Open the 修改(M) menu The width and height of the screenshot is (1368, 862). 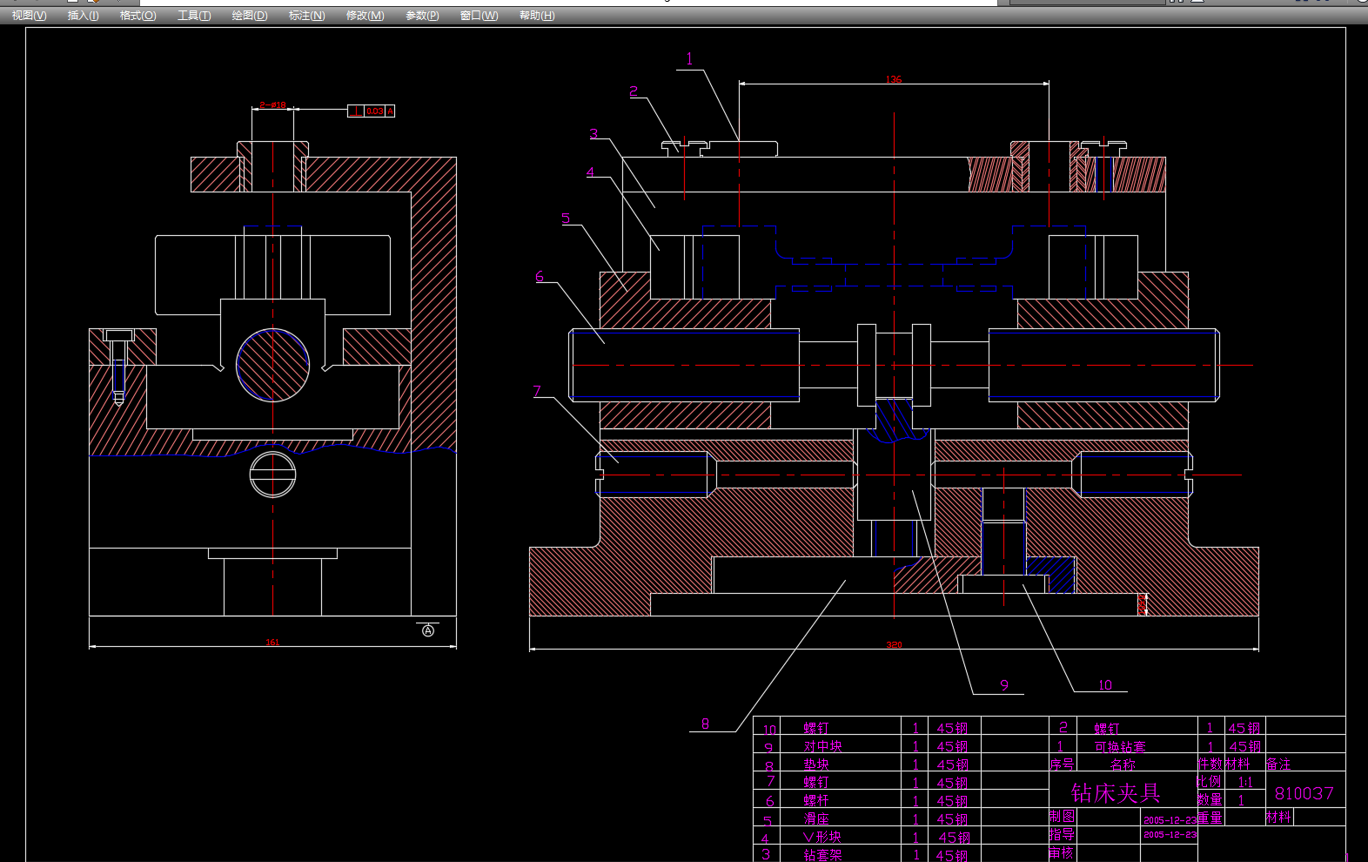pyautogui.click(x=365, y=16)
